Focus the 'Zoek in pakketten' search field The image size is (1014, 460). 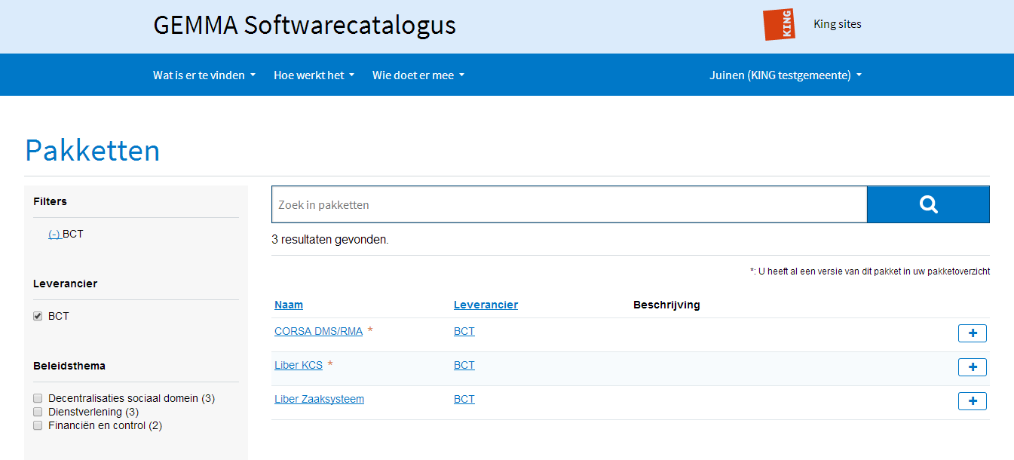569,204
